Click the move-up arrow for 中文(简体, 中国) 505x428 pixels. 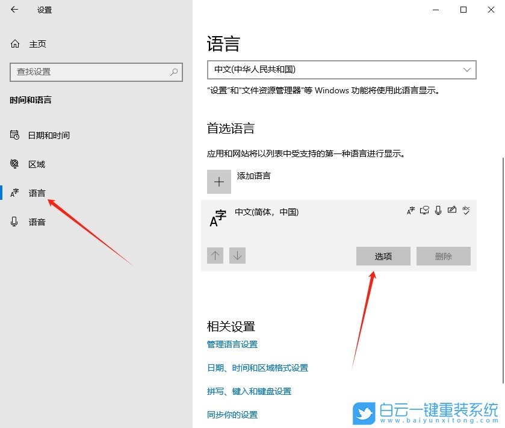pyautogui.click(x=215, y=255)
